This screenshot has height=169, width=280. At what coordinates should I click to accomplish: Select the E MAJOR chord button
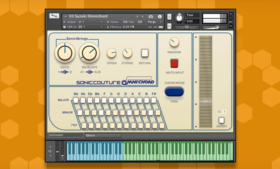point(139,100)
